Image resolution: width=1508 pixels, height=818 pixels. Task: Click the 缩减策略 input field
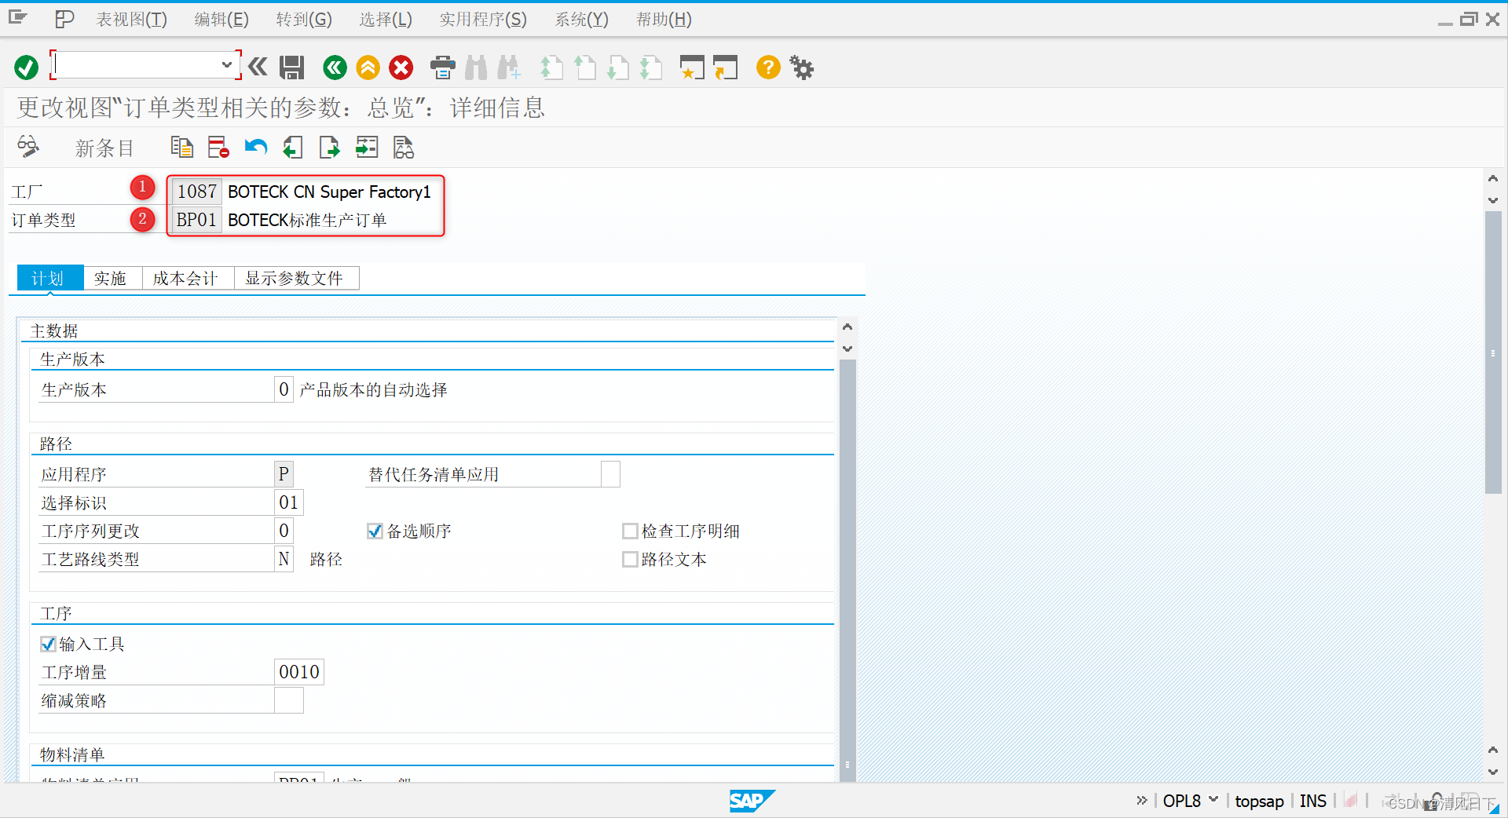click(288, 700)
